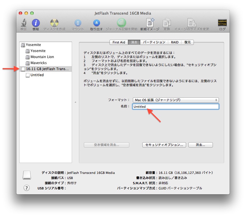Open the ログ (Log) icon

tap(222, 23)
